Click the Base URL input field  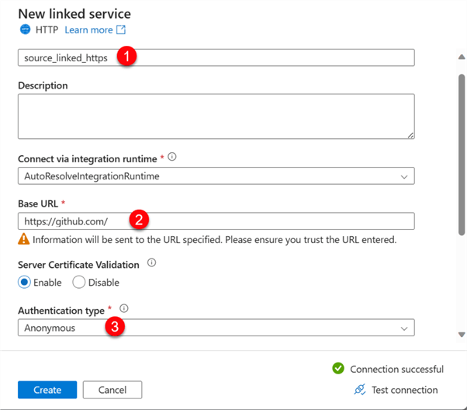[216, 221]
